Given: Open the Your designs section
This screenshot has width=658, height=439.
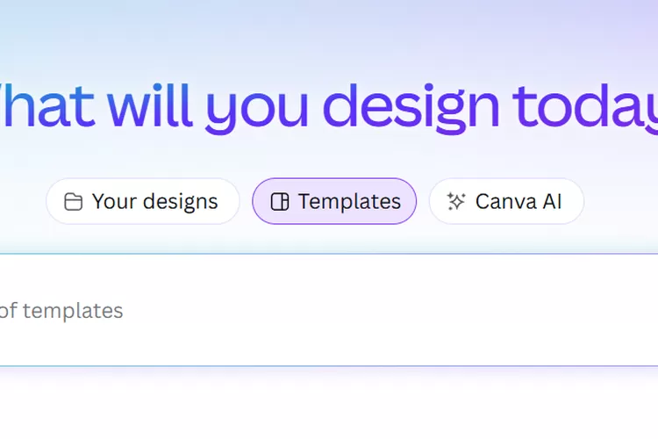Looking at the screenshot, I should (x=143, y=202).
